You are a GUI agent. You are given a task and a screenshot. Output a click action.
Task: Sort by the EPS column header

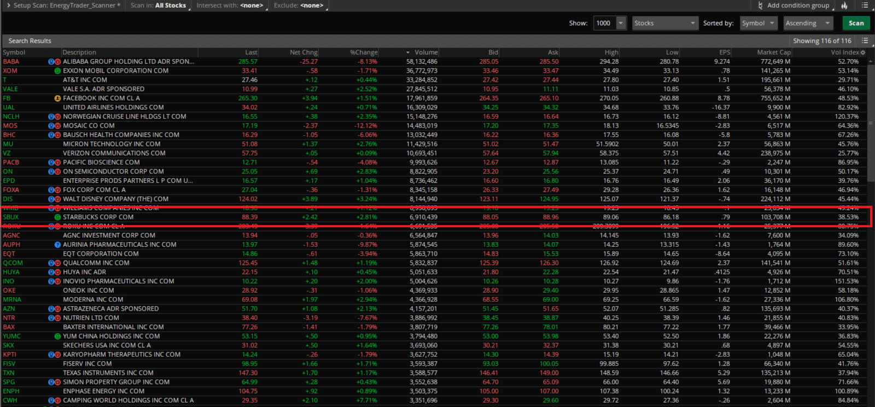point(725,52)
